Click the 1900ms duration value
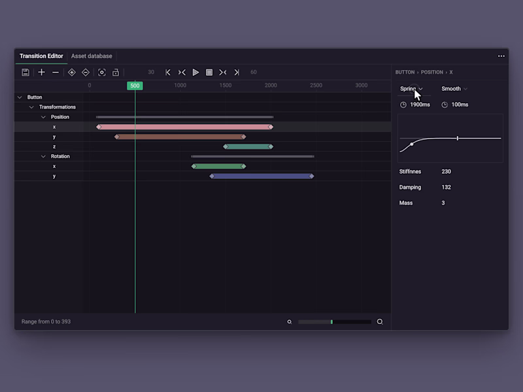The image size is (523, 392). [420, 105]
